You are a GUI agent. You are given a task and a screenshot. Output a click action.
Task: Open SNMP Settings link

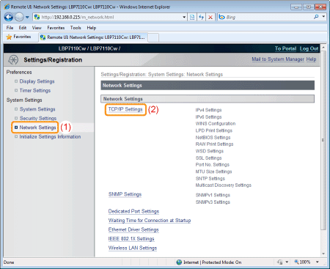[x=125, y=194]
